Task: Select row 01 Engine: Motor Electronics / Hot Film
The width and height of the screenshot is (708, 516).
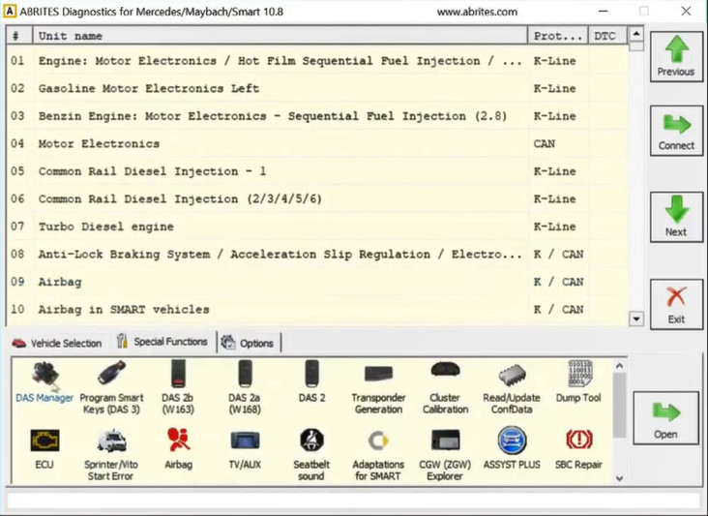Action: tap(317, 61)
